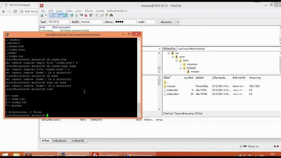Click the host field showing 10.0.10.13
This screenshot has width=281, height=158.
coord(58,22)
